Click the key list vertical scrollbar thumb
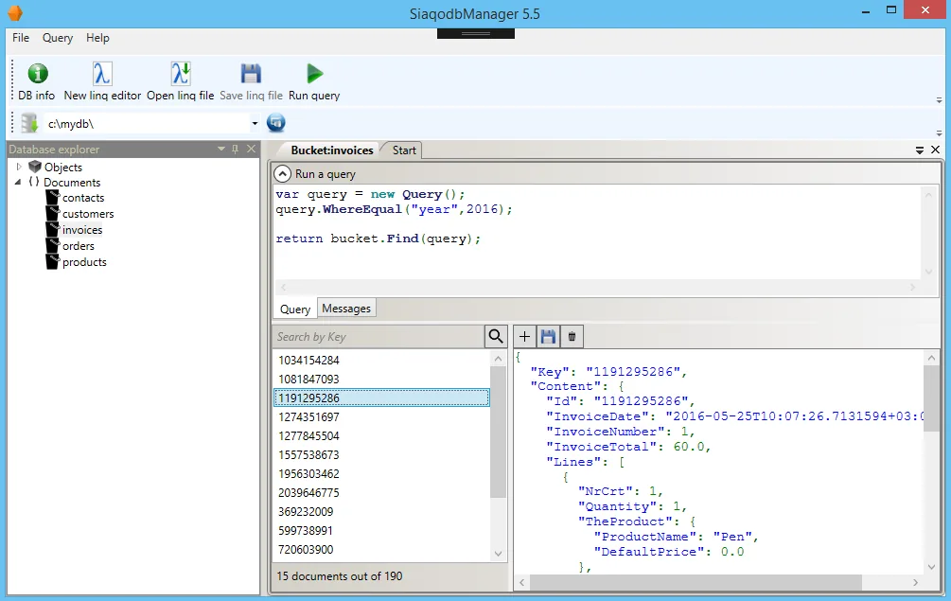Screen dimensions: 951x601 [498, 432]
